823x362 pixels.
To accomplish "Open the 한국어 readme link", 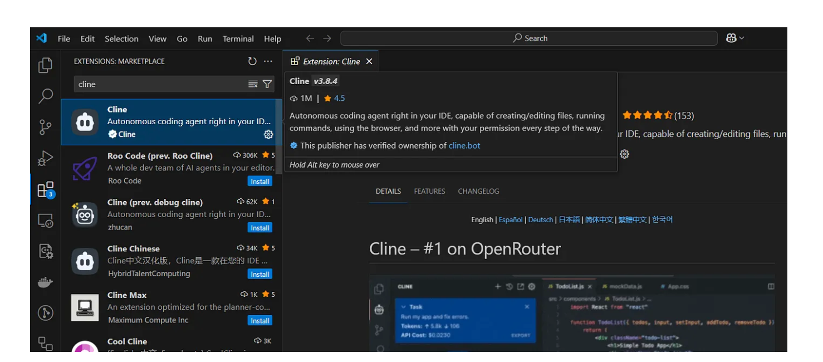I will pos(662,219).
